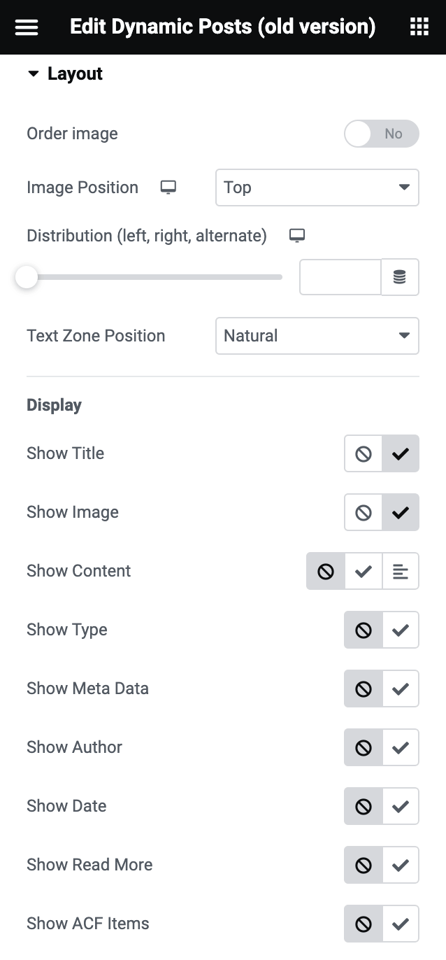Select the ban icon for Show Image
This screenshot has height=960, width=446.
click(363, 512)
